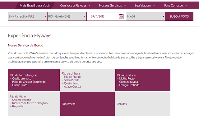Click the chevron beside Conheça a Flyways
Viewport: 199px width, 121px height.
click(90, 6)
